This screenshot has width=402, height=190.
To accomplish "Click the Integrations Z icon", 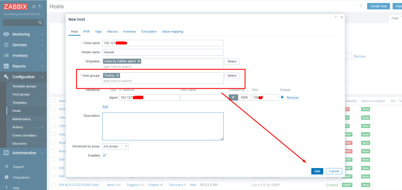I will (x=7, y=177).
